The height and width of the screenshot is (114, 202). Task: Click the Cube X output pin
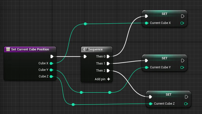coord(51,63)
